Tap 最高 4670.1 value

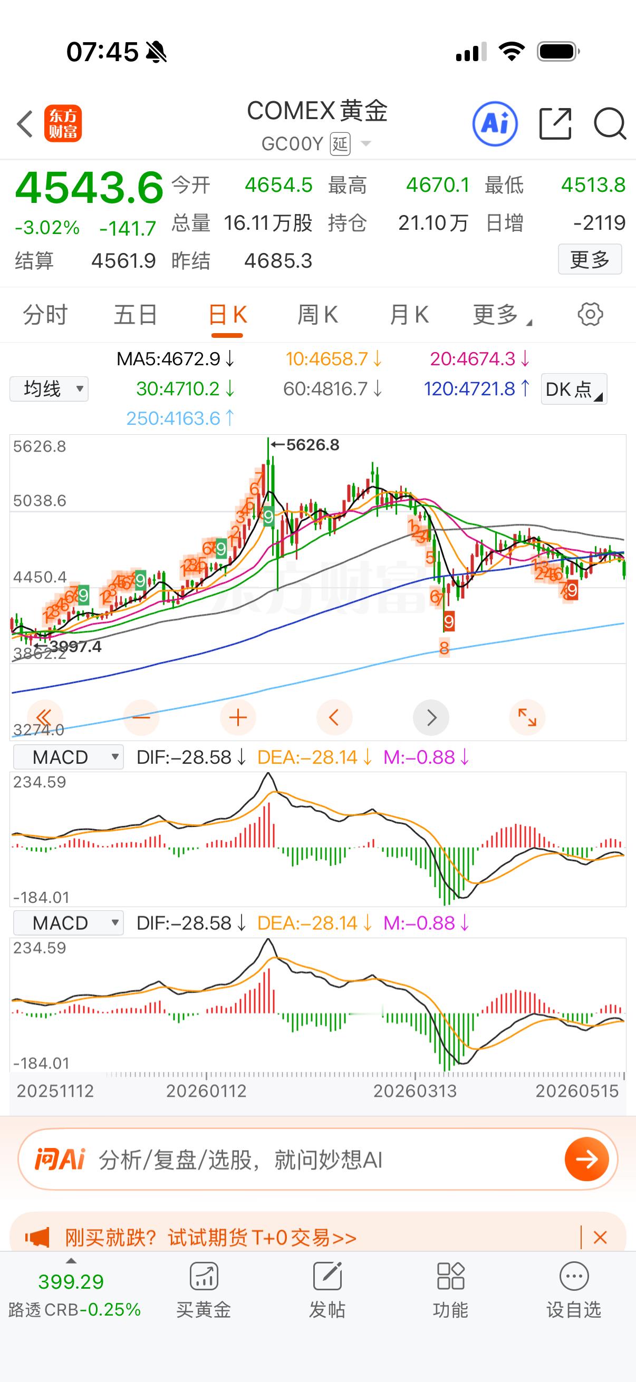tap(437, 185)
